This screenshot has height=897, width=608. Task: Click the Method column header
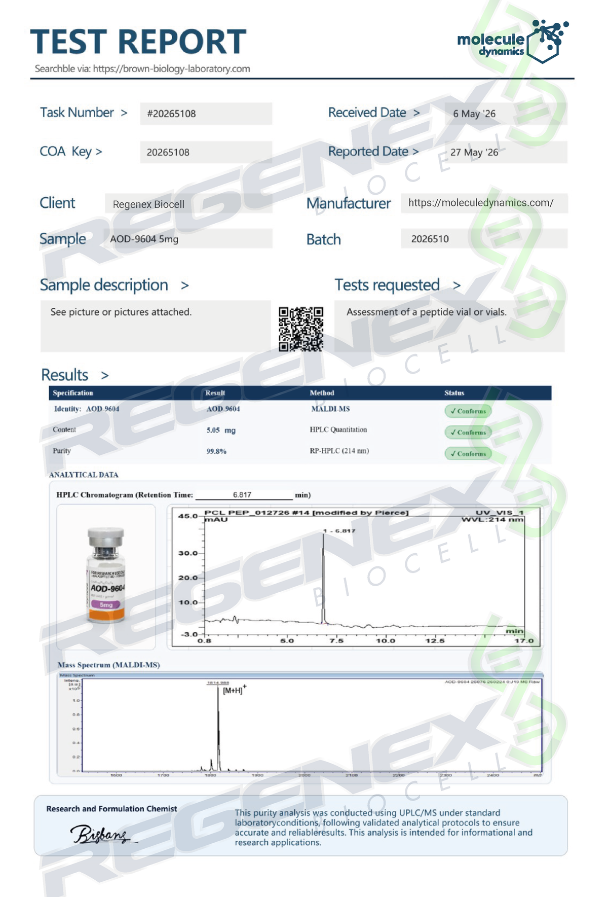[322, 393]
